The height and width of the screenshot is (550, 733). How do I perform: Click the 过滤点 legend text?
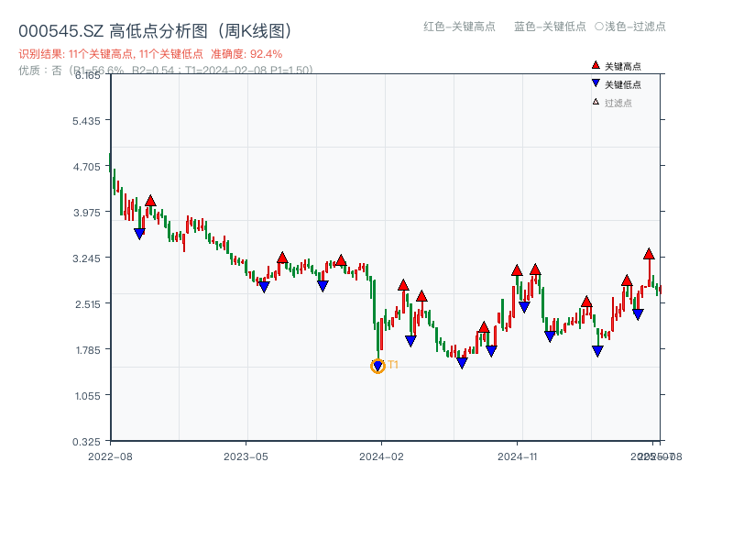(618, 103)
